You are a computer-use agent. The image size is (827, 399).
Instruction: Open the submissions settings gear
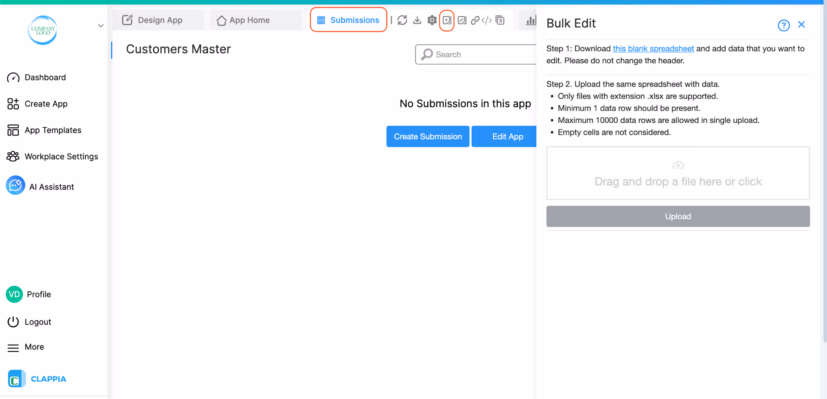(x=432, y=20)
